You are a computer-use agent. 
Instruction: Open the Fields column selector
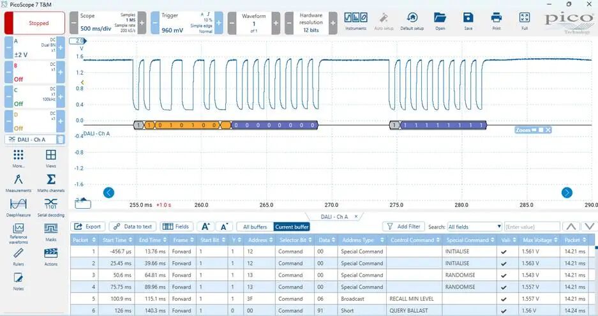[176, 227]
